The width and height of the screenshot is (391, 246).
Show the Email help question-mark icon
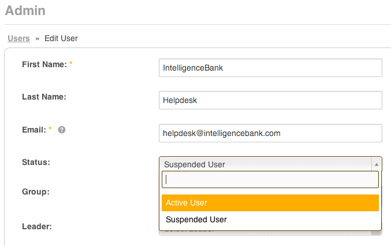(x=62, y=130)
